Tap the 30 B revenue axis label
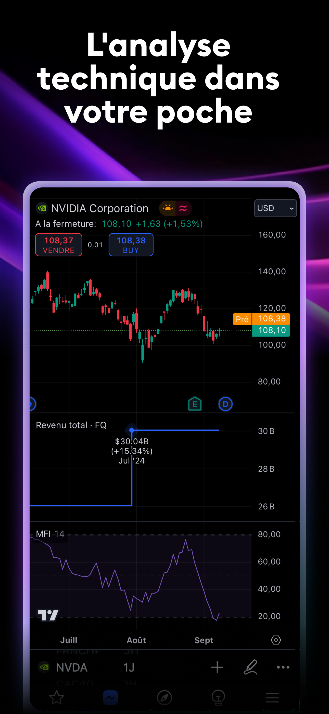 (x=266, y=431)
